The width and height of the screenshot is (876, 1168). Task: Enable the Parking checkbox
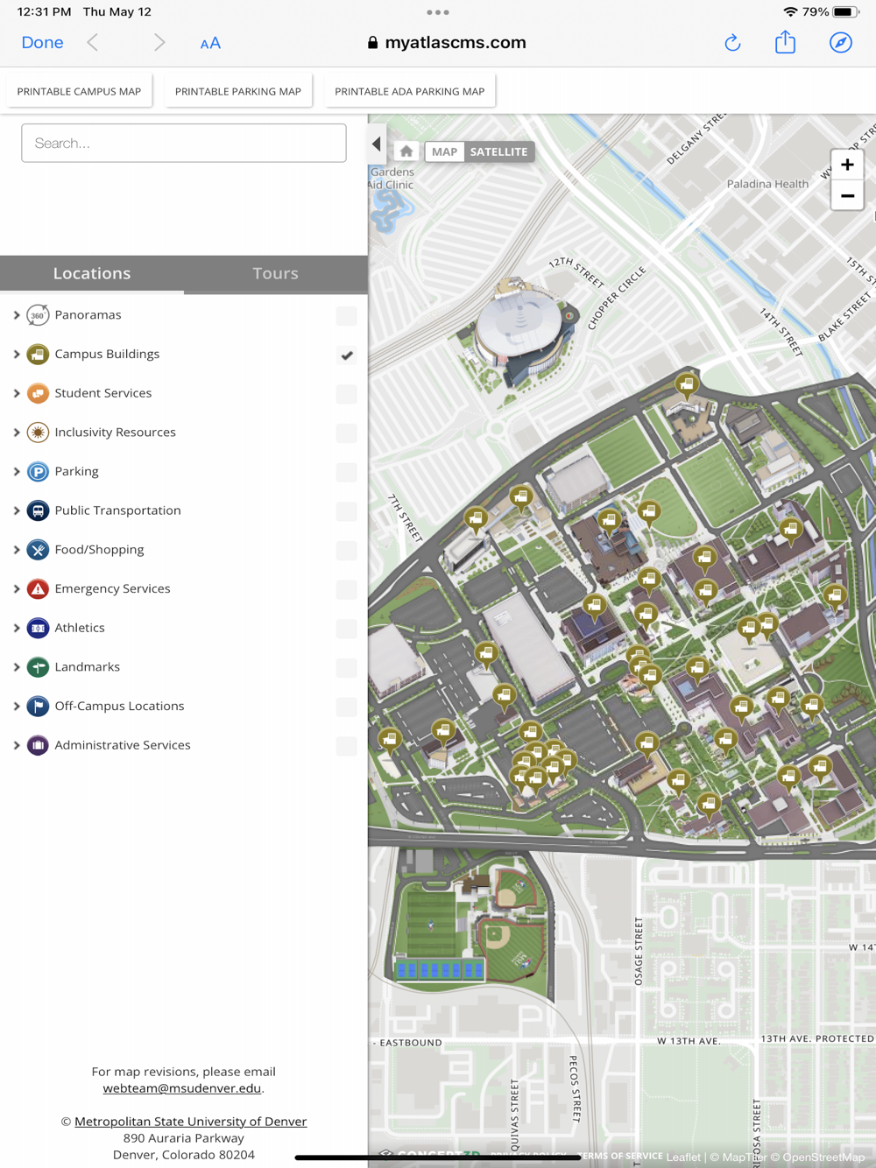click(347, 472)
